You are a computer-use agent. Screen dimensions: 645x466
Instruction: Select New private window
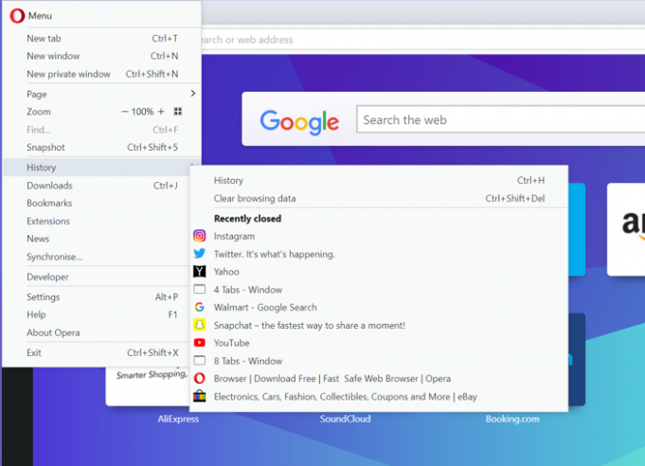tap(68, 74)
